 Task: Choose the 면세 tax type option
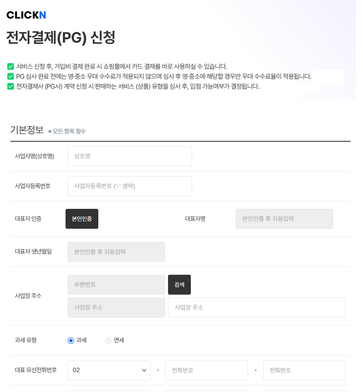pos(108,341)
